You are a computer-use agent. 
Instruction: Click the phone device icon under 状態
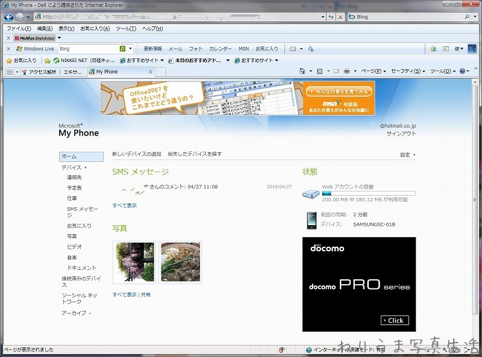pyautogui.click(x=311, y=220)
